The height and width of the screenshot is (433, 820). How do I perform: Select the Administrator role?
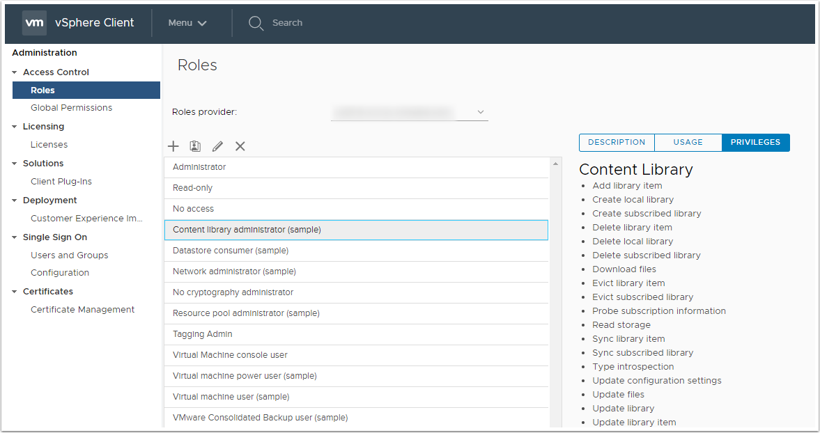(x=356, y=167)
